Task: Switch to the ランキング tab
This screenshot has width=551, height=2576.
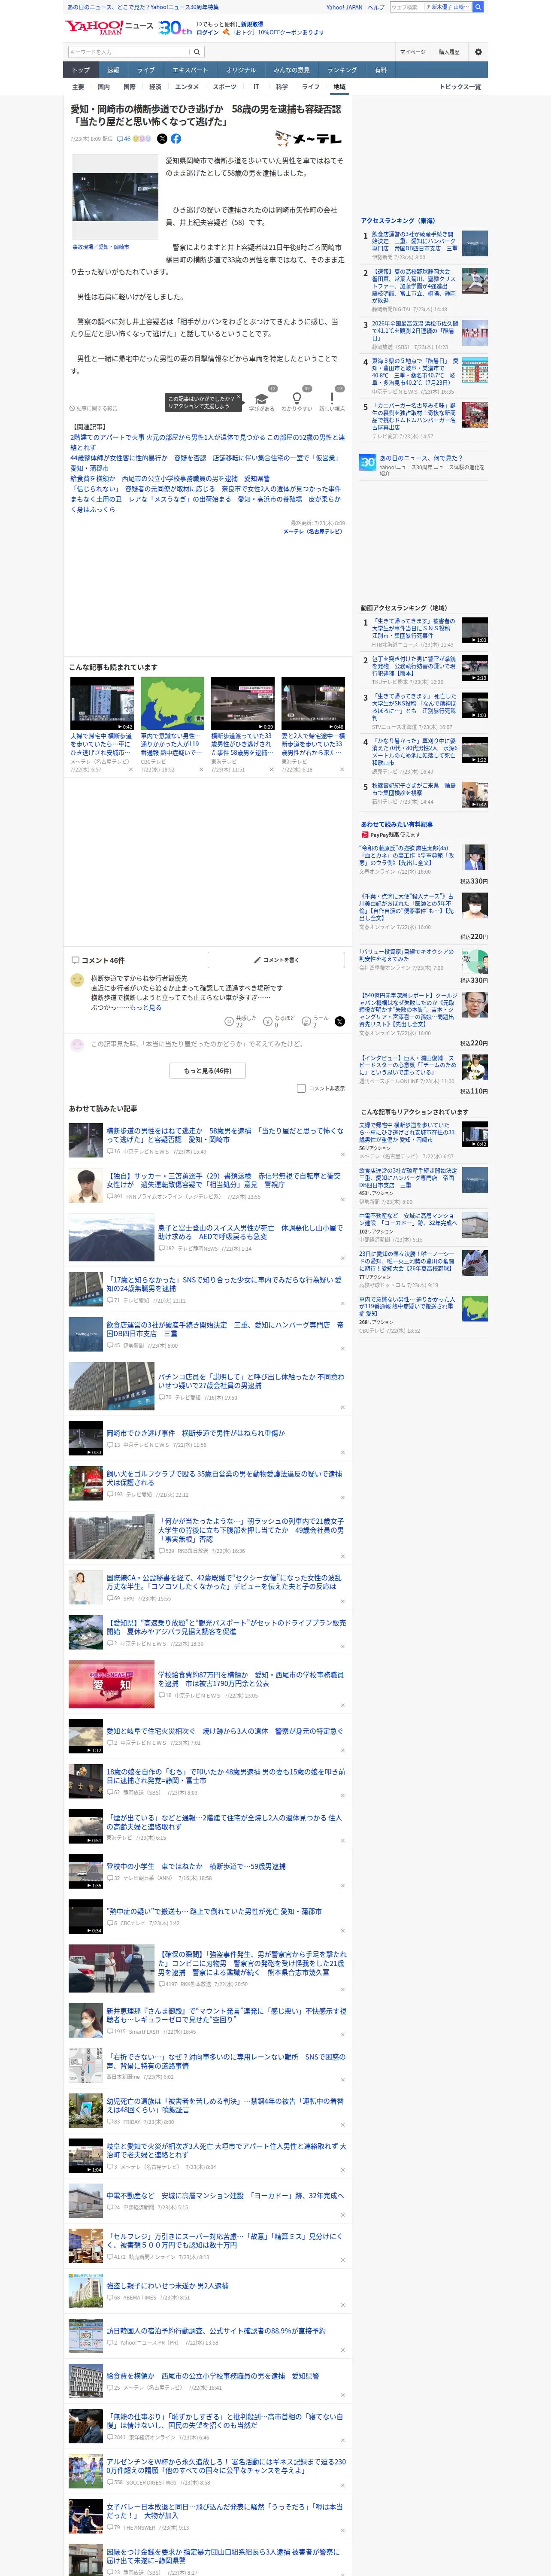Action: [x=342, y=70]
